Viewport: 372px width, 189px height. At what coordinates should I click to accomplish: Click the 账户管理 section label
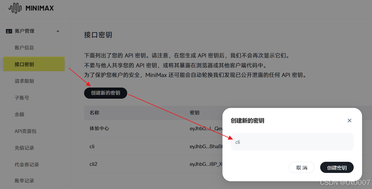[x=25, y=31]
